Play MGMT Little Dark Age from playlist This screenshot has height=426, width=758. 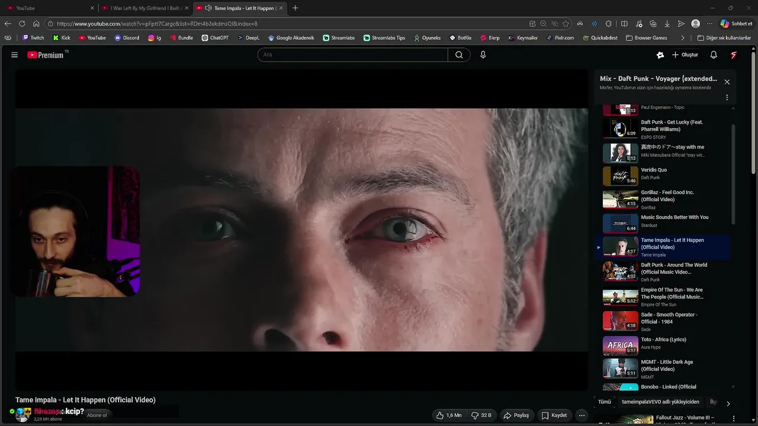662,369
